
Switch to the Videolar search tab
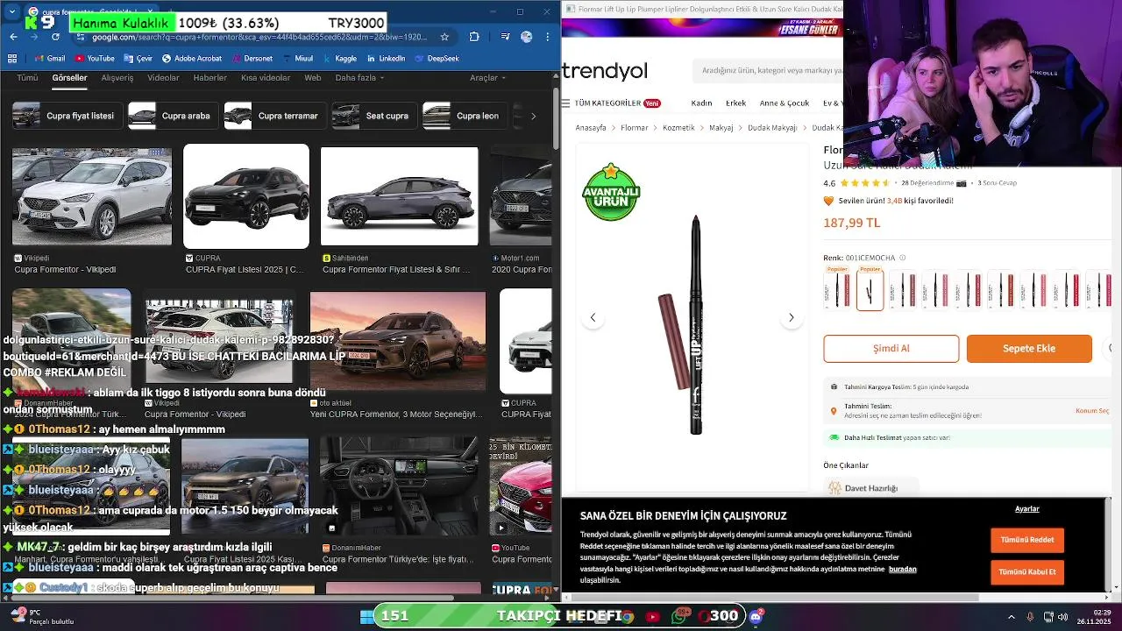163,78
